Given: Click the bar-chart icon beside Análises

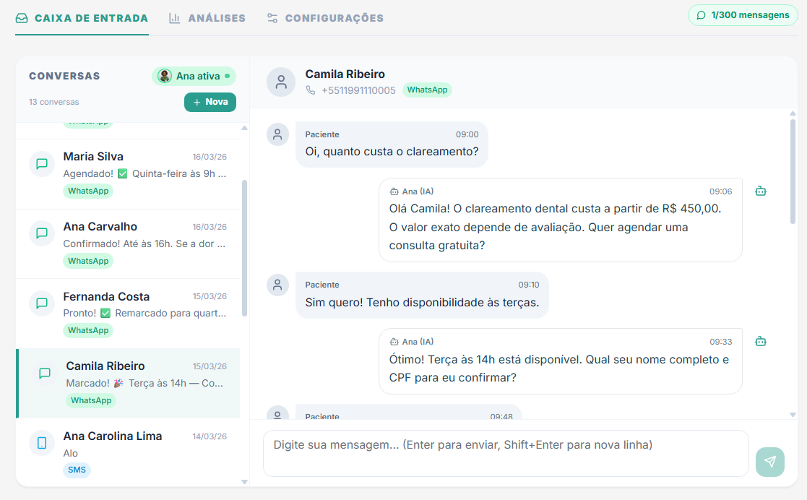Looking at the screenshot, I should pyautogui.click(x=175, y=20).
